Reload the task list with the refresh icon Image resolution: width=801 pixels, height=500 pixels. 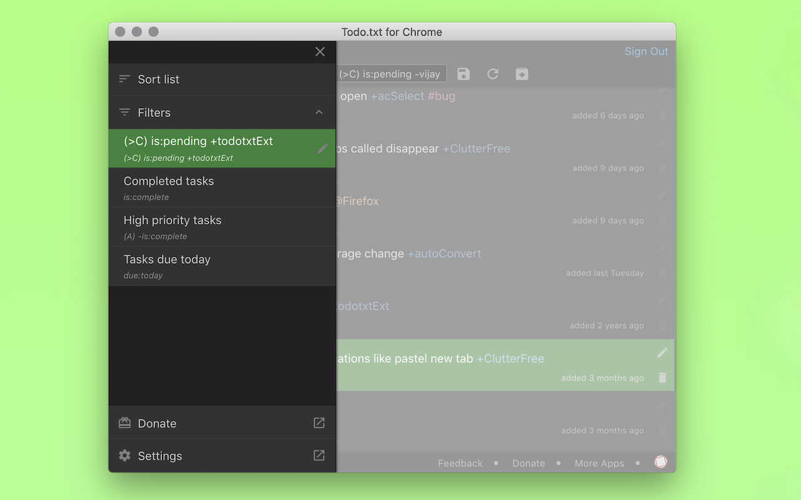pyautogui.click(x=493, y=74)
